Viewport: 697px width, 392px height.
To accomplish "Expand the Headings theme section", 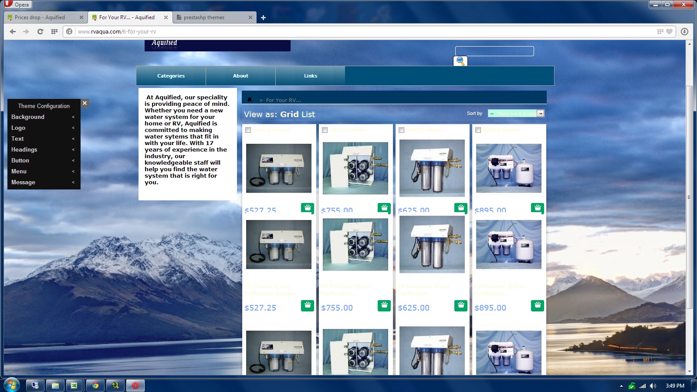I will (x=44, y=149).
